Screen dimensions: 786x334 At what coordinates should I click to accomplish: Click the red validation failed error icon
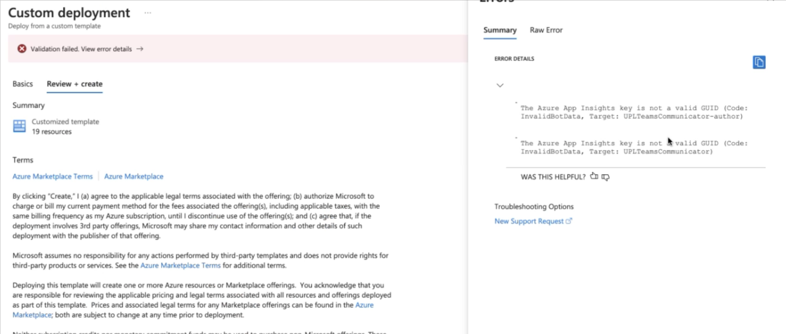(22, 49)
